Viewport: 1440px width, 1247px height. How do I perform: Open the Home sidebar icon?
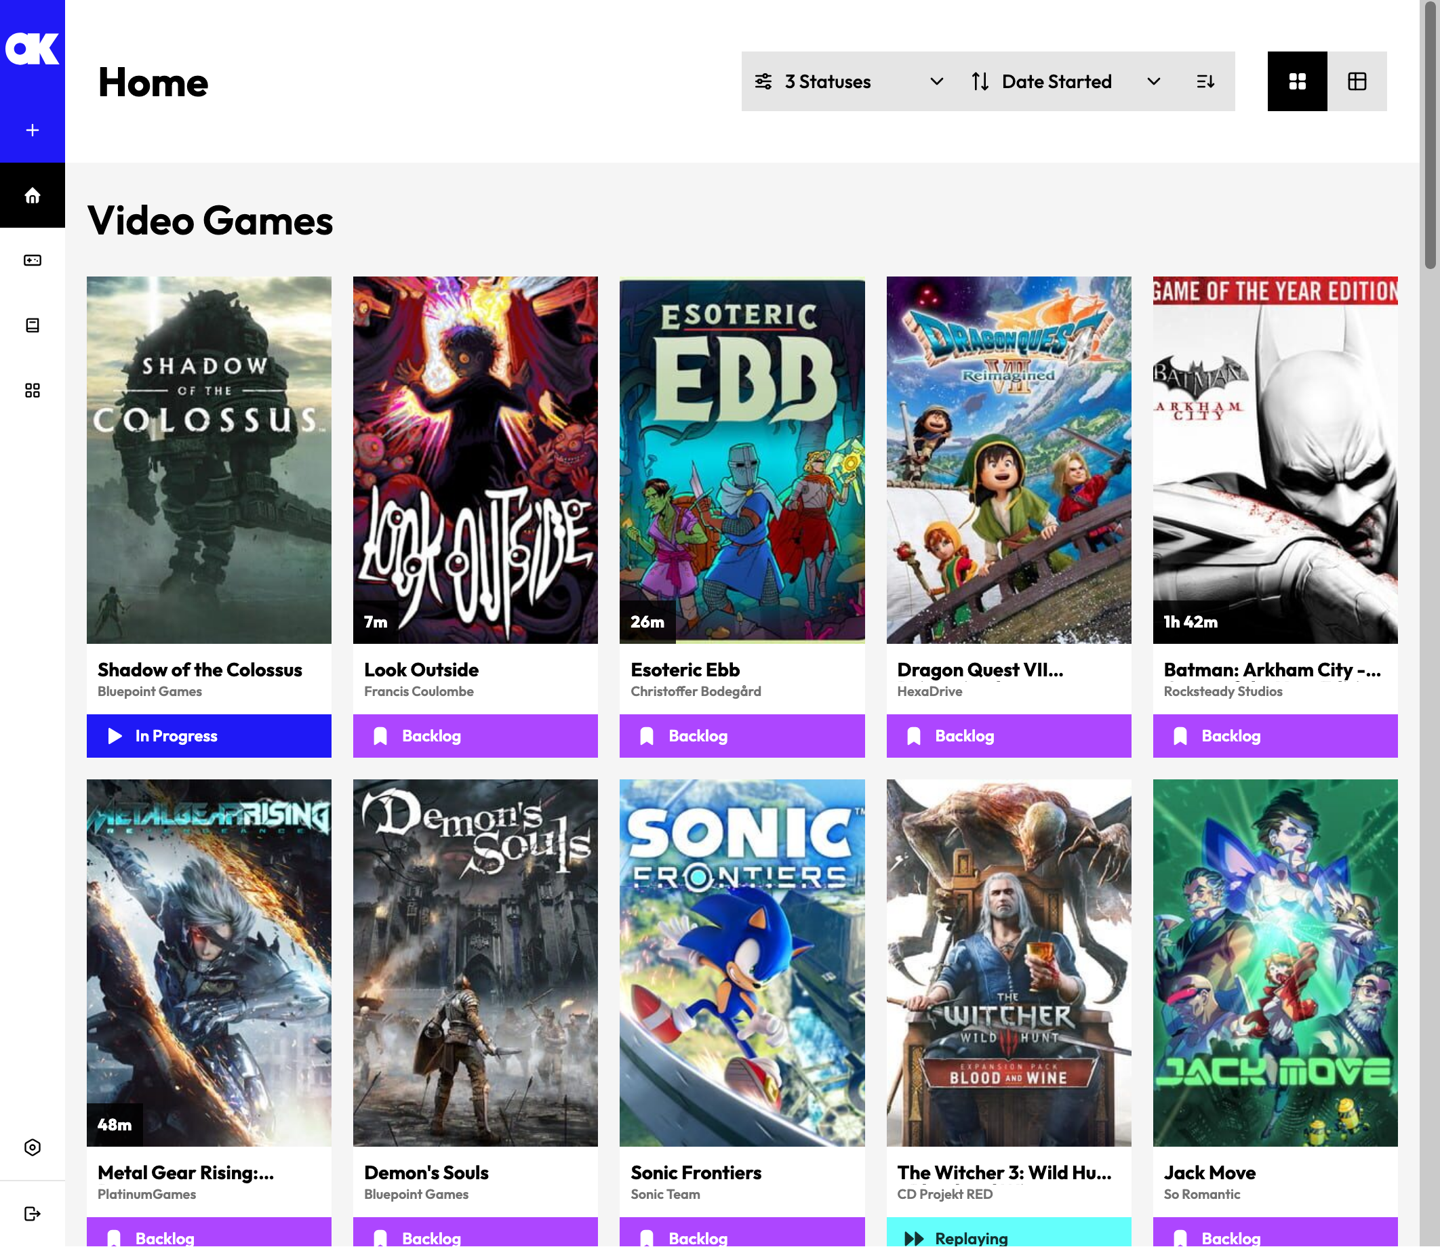32,196
